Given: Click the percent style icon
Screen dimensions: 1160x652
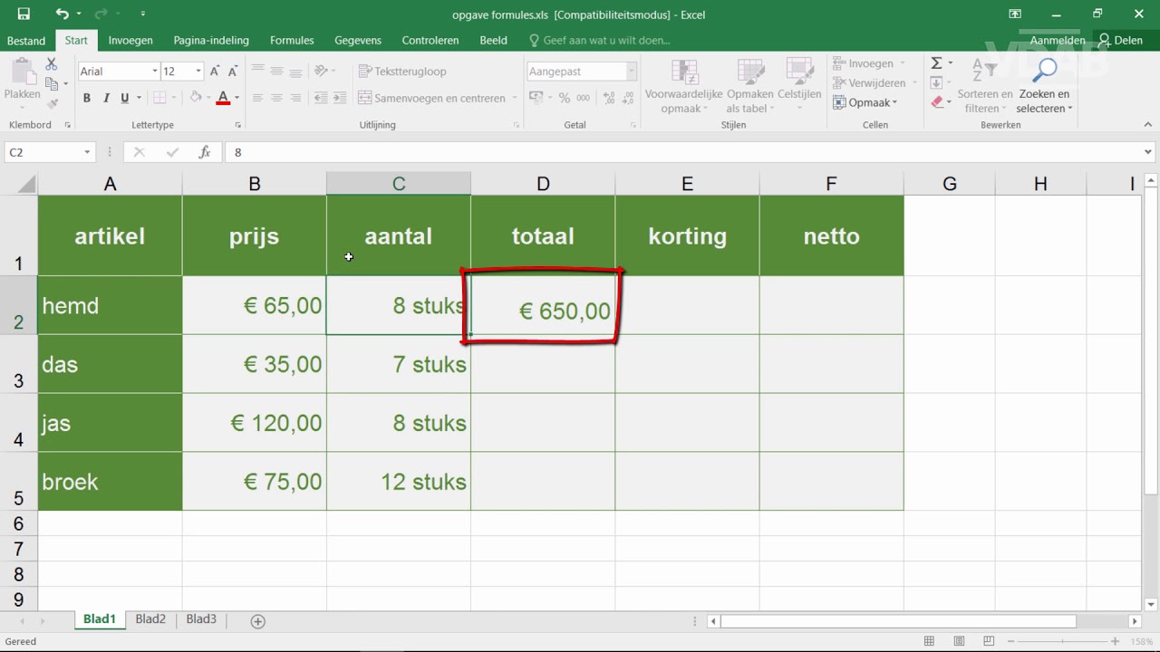Looking at the screenshot, I should [x=564, y=98].
